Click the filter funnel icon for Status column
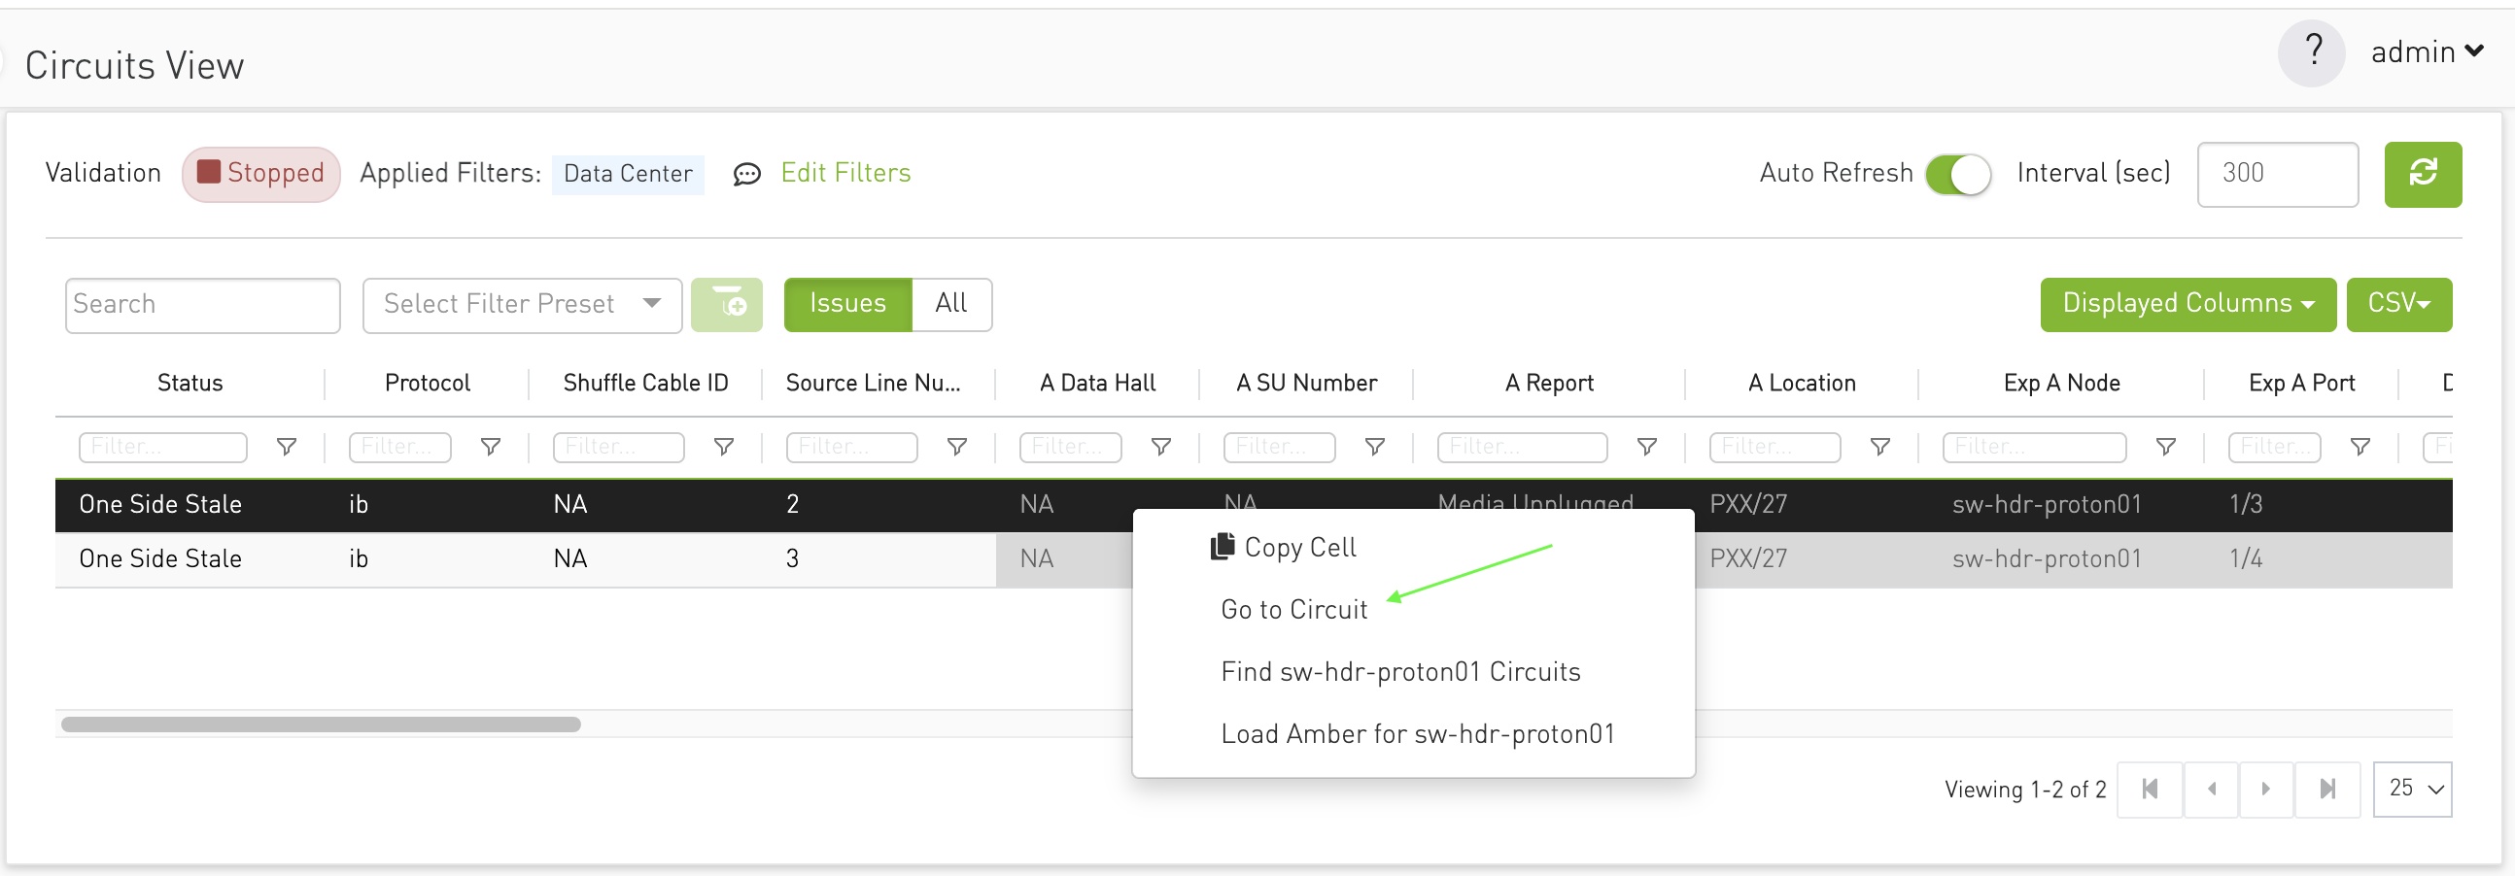 (x=286, y=447)
